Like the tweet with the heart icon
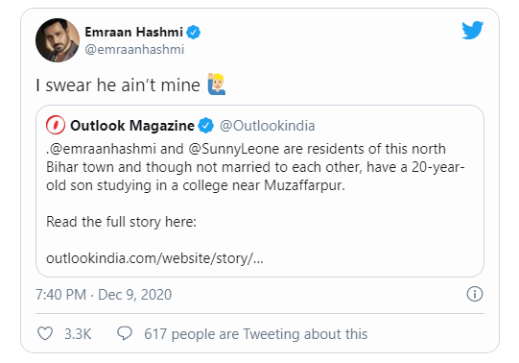Viewport: 519px width, 363px height. click(45, 333)
